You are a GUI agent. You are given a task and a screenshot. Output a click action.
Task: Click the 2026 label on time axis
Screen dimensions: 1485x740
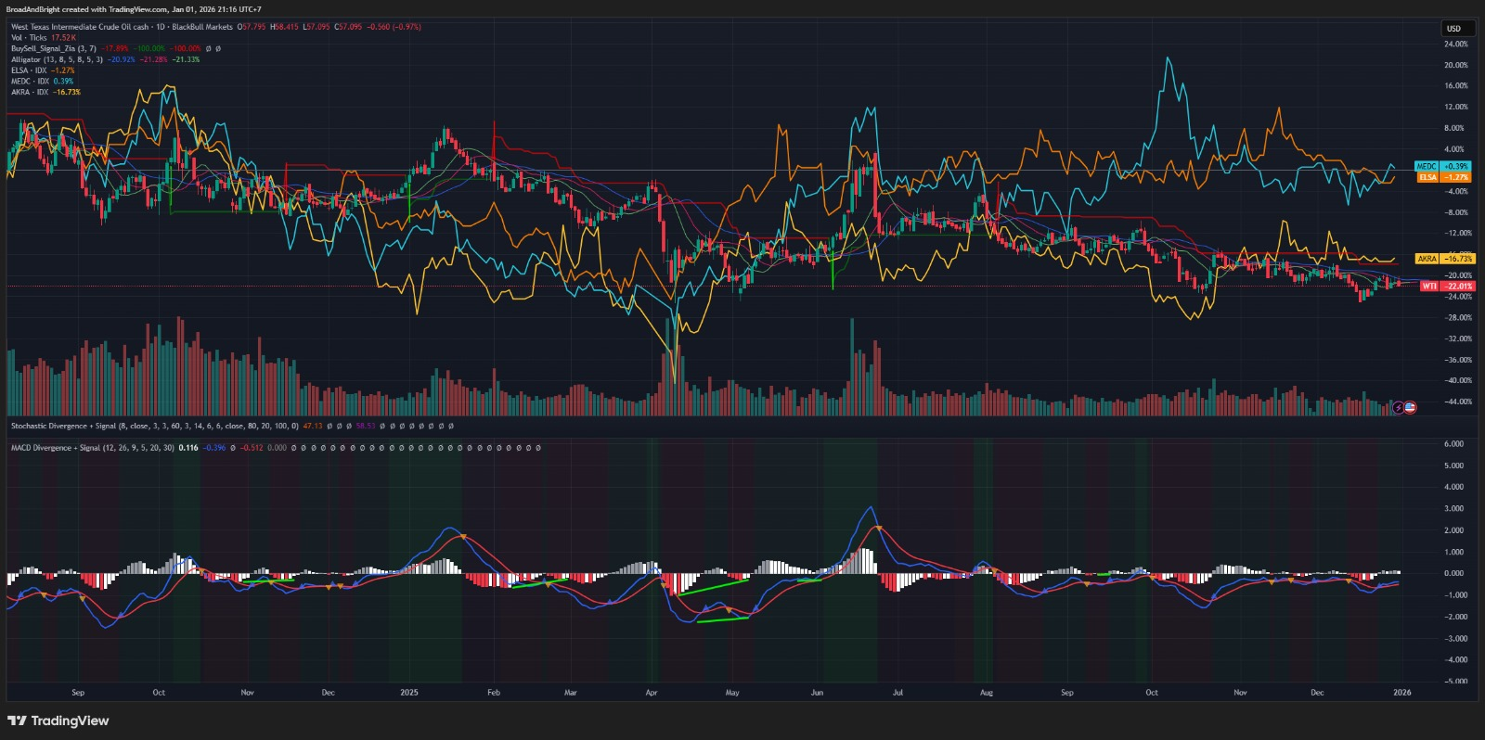coord(1402,693)
